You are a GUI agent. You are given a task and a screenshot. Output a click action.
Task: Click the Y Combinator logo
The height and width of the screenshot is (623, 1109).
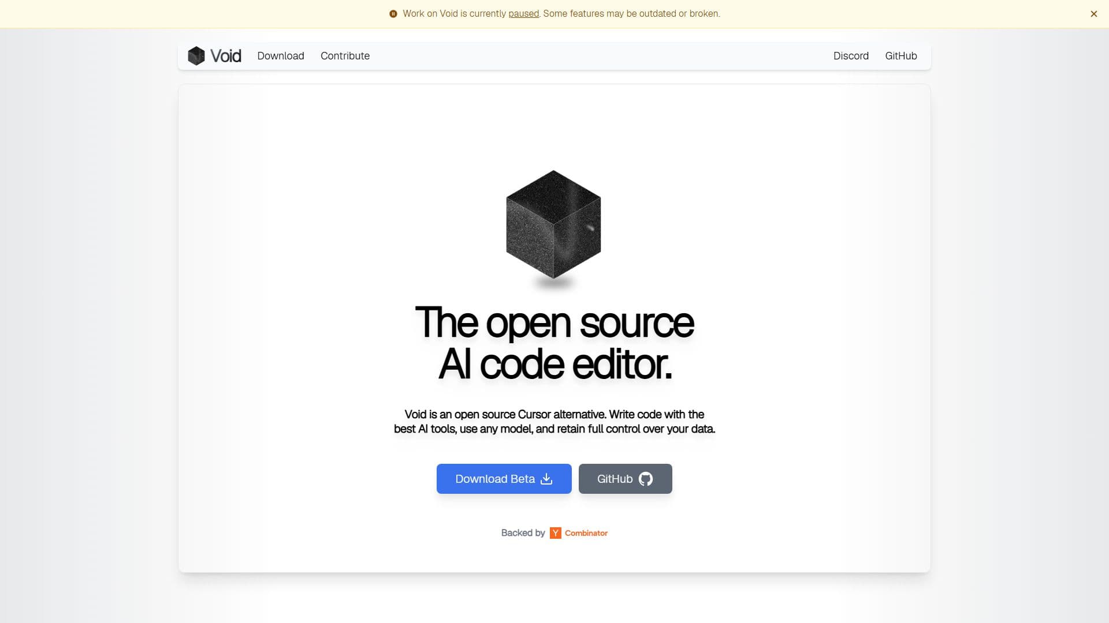555,533
